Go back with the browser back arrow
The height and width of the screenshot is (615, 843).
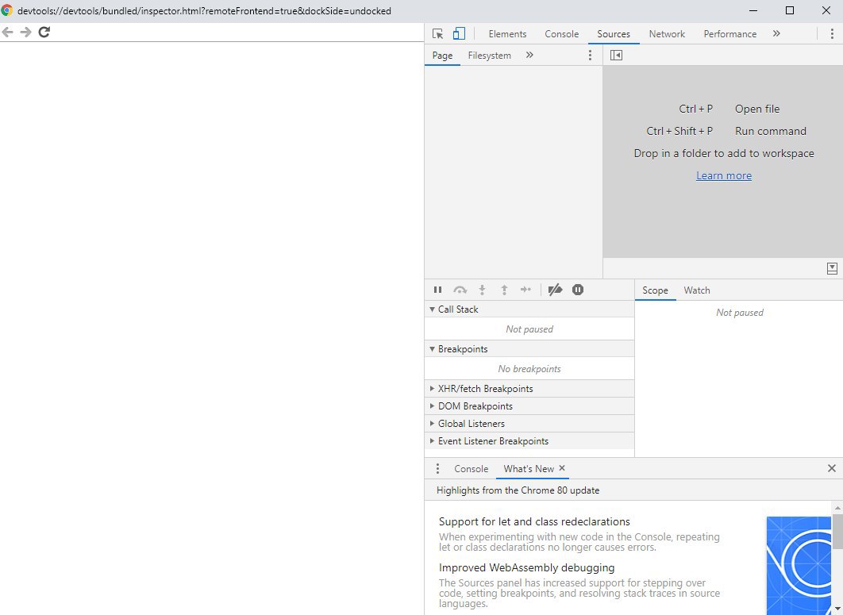7,32
